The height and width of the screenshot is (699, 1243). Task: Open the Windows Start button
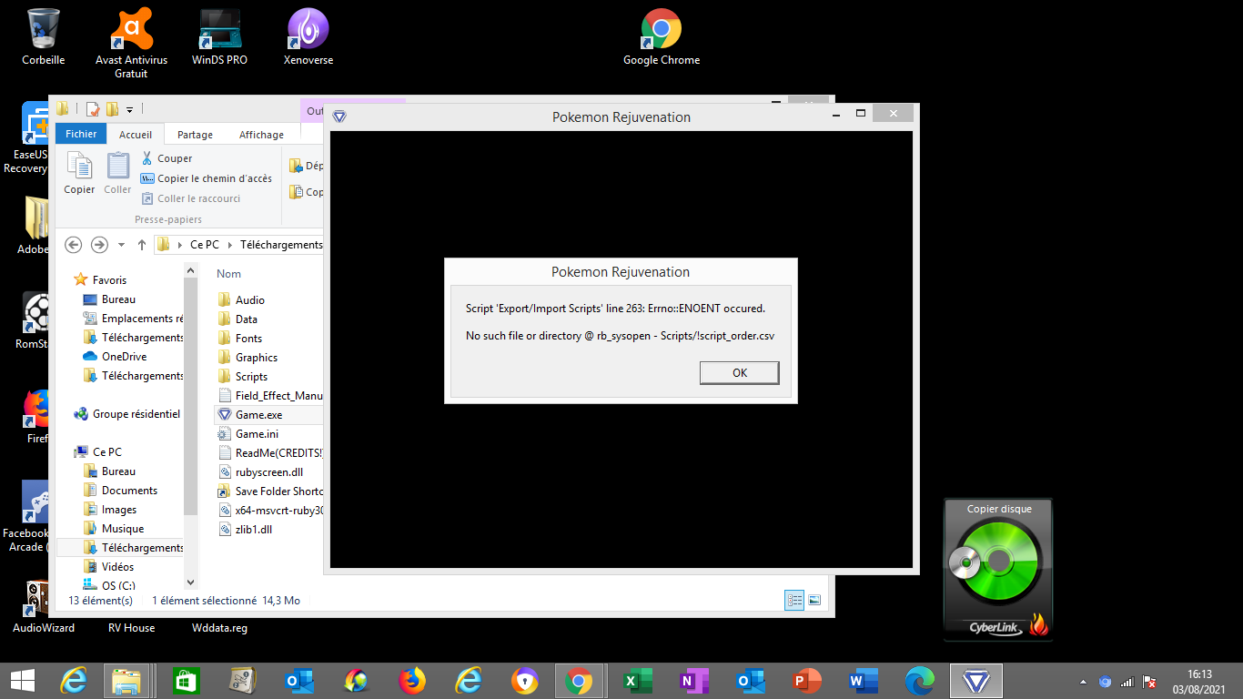tap(22, 681)
